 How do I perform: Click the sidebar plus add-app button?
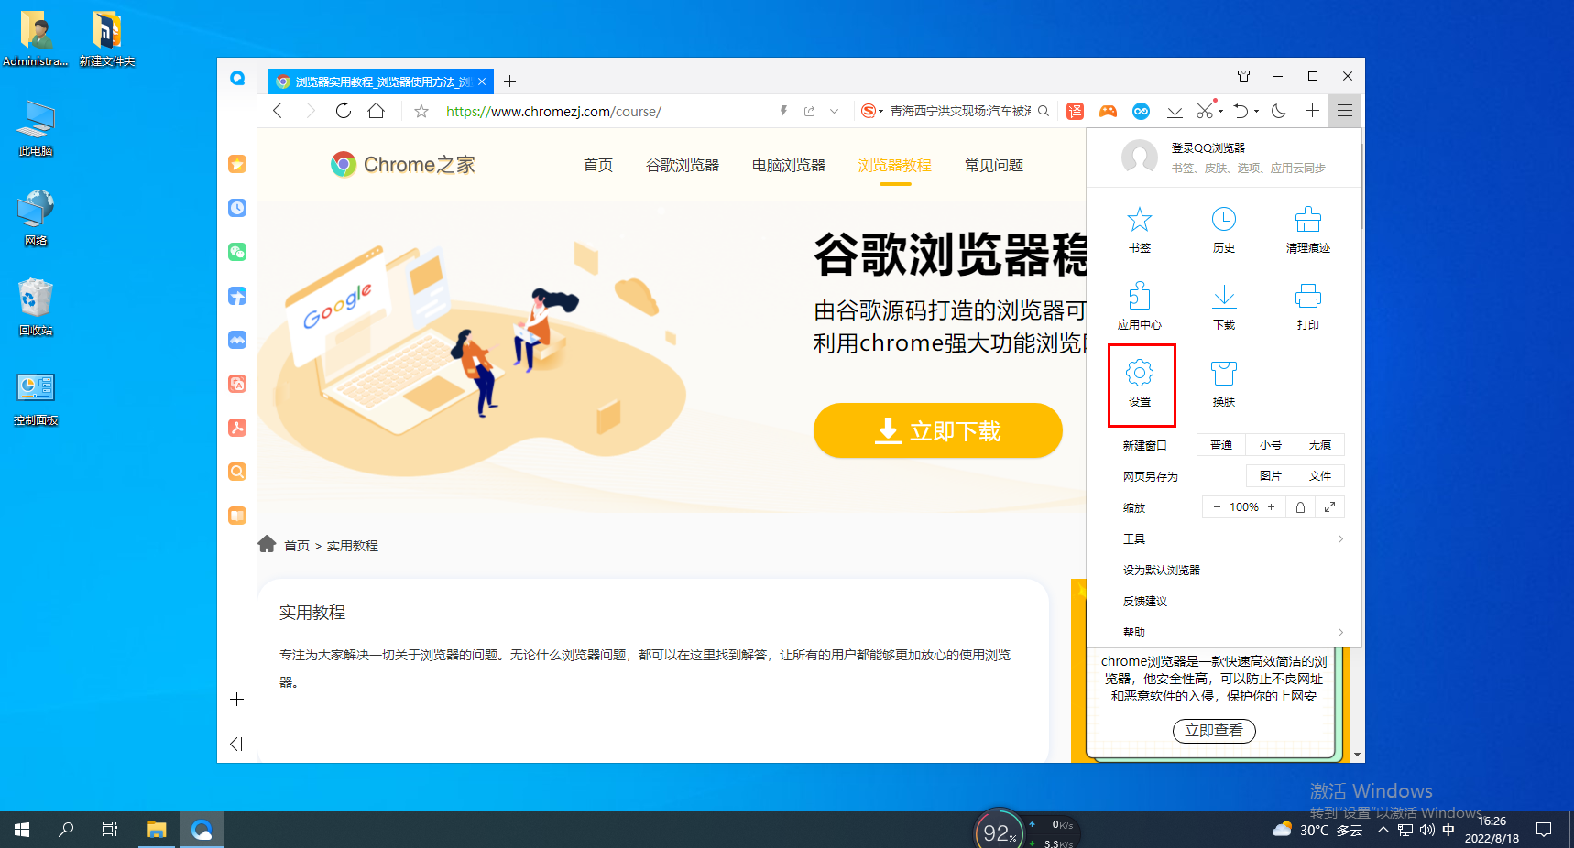point(236,700)
